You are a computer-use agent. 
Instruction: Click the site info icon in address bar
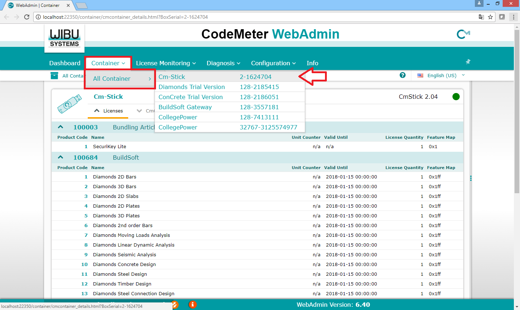tap(38, 17)
